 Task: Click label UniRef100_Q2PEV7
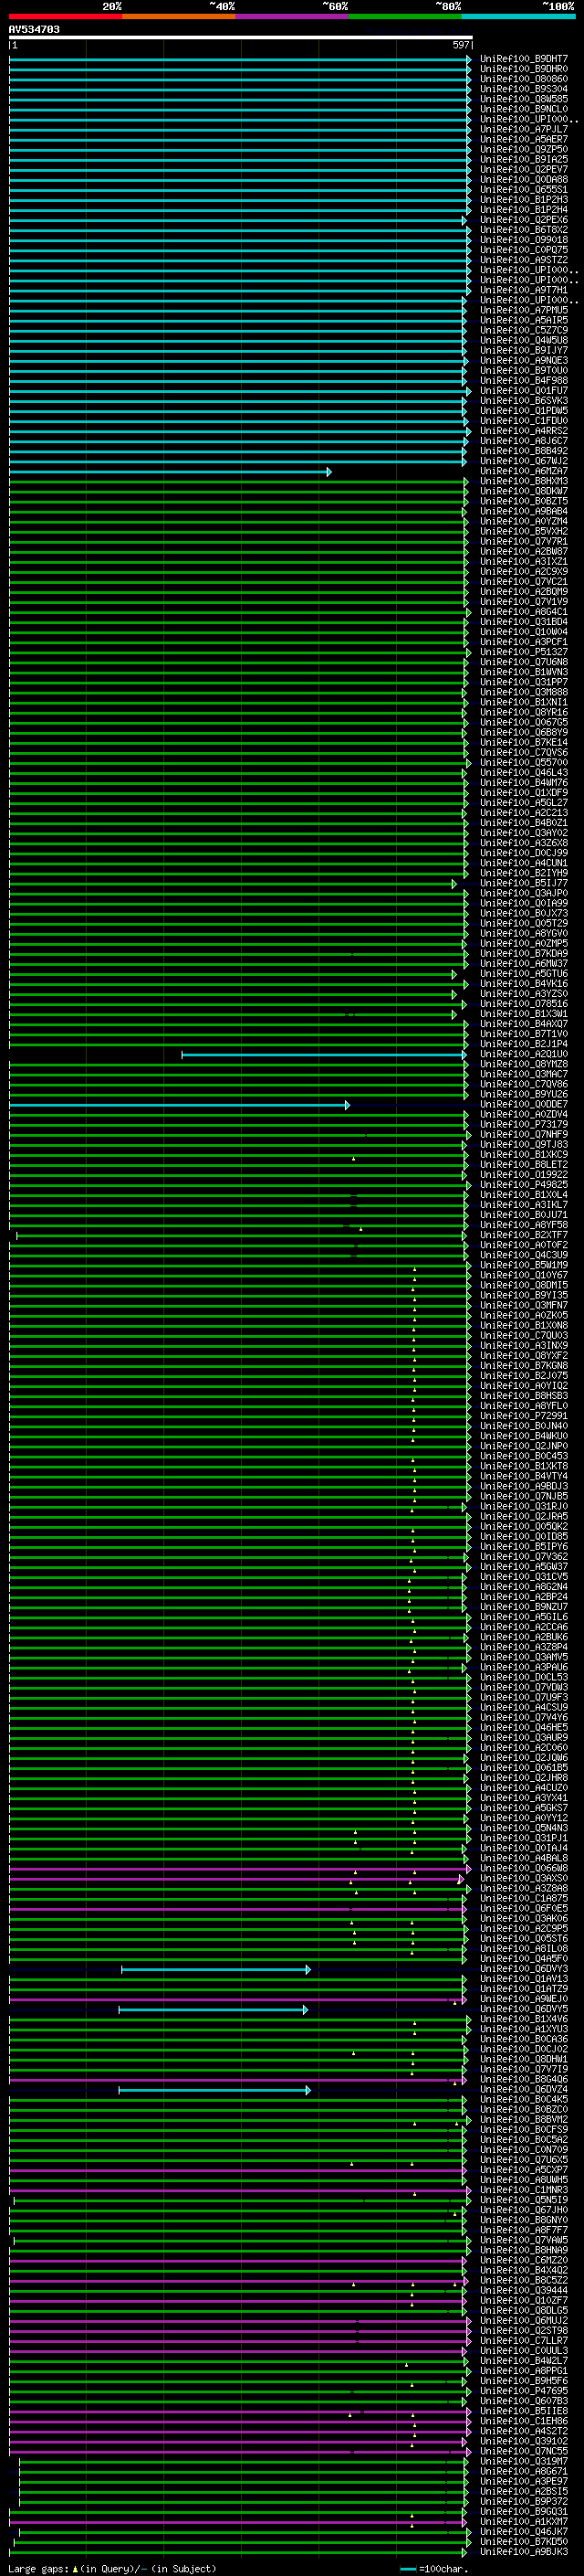pyautogui.click(x=524, y=169)
